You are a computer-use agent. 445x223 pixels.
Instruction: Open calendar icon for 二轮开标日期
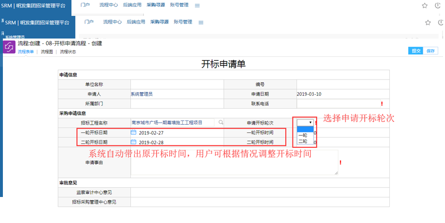[134, 142]
